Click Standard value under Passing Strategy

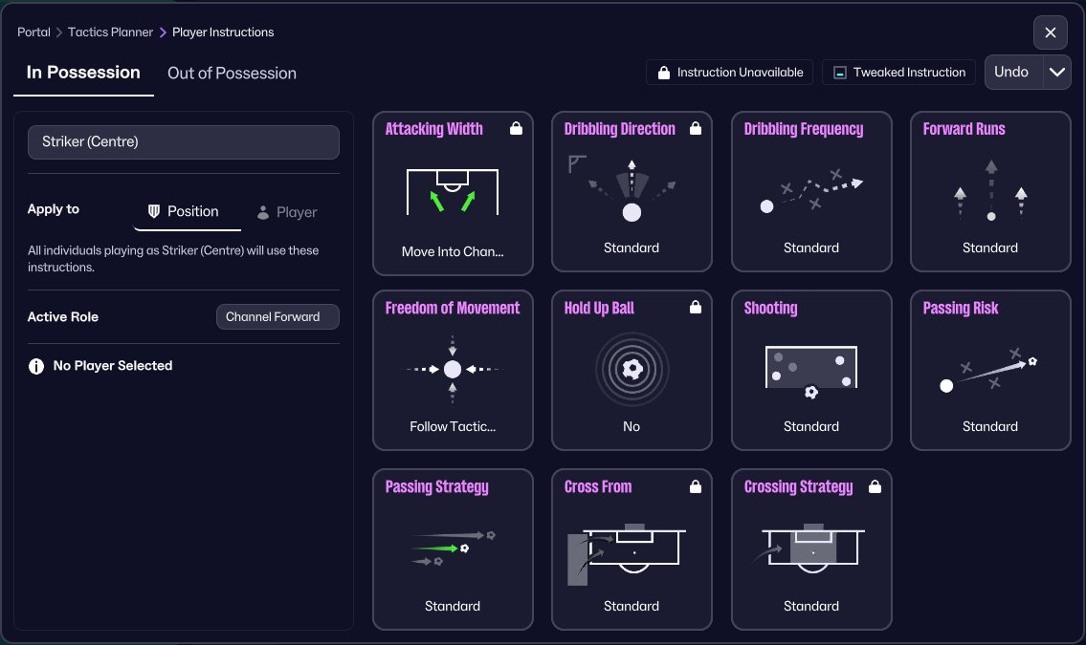[x=453, y=606]
